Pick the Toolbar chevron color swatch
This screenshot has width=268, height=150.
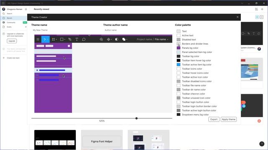coord(178,94)
